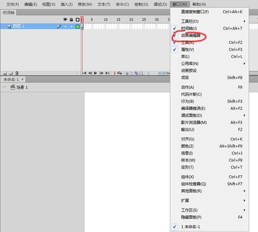The height and width of the screenshot is (232, 258).
Task: Click eye icon to show/hide all layers
Action: 65,20
